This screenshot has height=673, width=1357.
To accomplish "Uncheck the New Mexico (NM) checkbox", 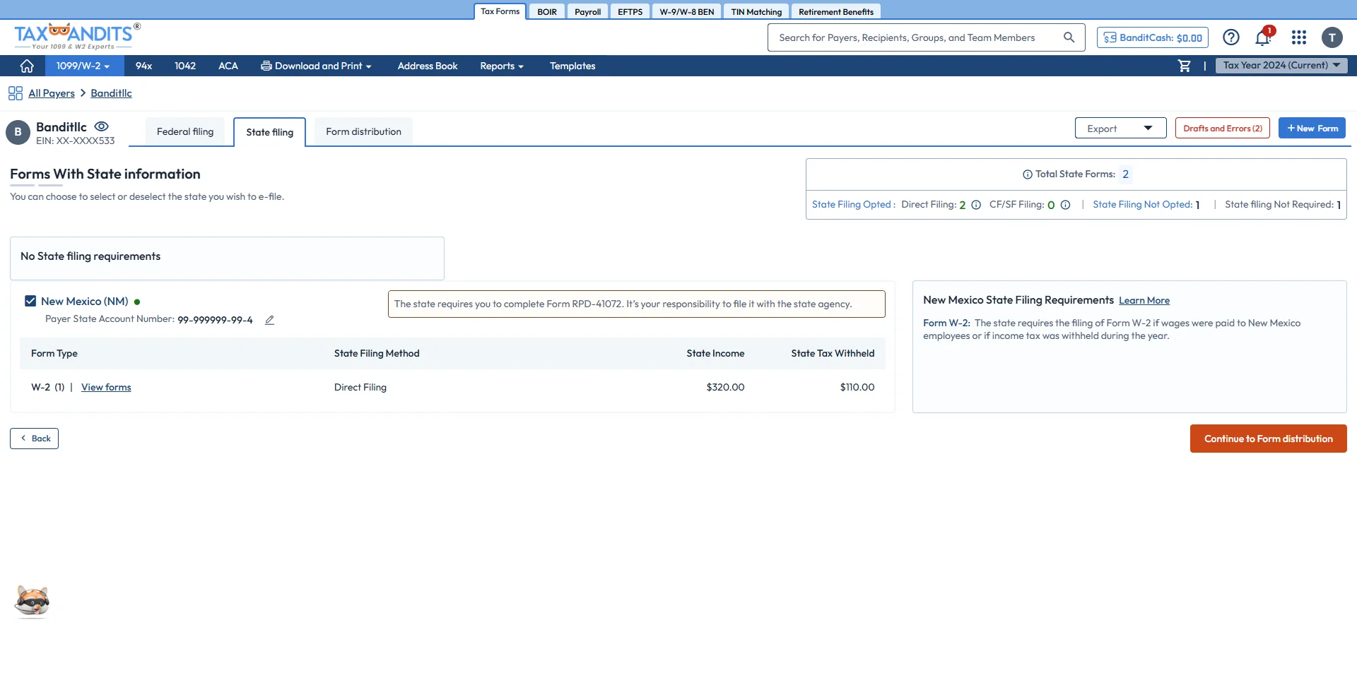I will click(30, 301).
